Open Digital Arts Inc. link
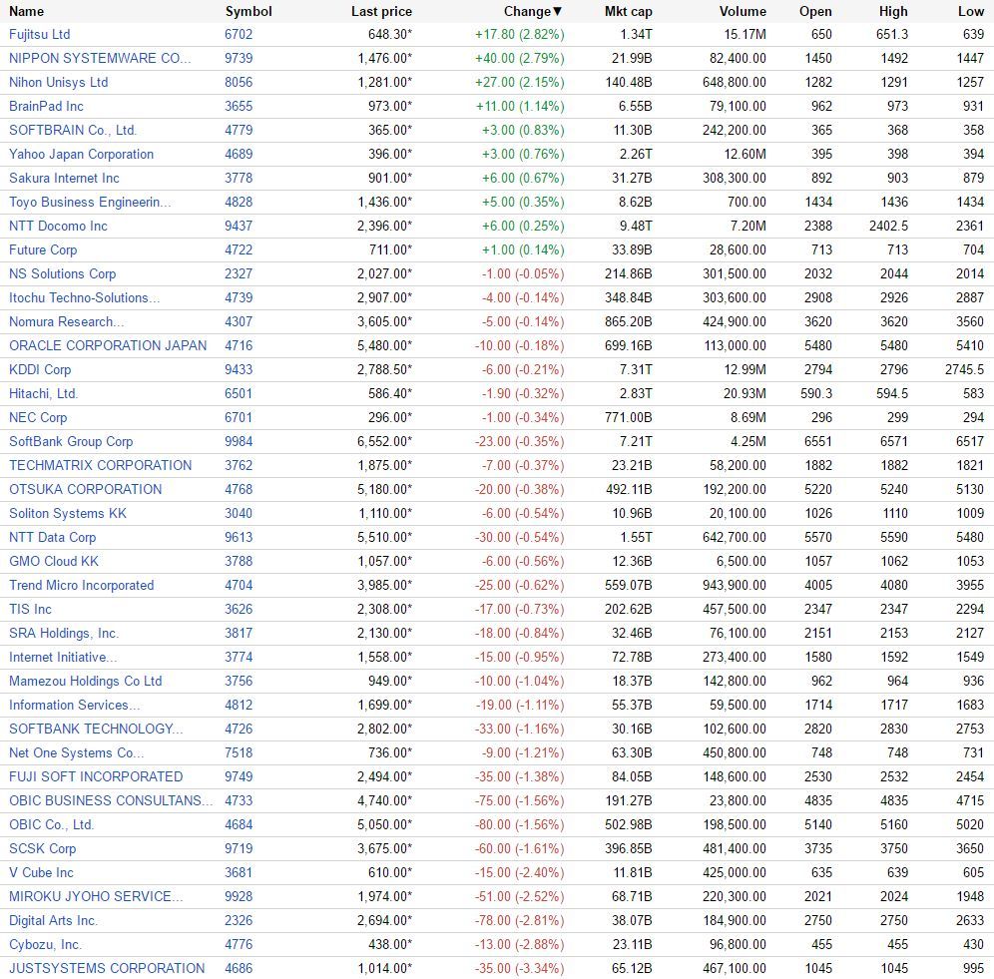 tap(53, 921)
